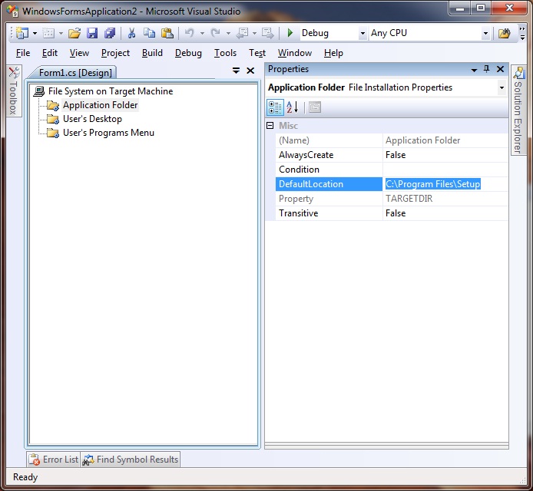Image resolution: width=533 pixels, height=491 pixels.
Task: Open the Toolbox side tab
Action: click(x=14, y=91)
